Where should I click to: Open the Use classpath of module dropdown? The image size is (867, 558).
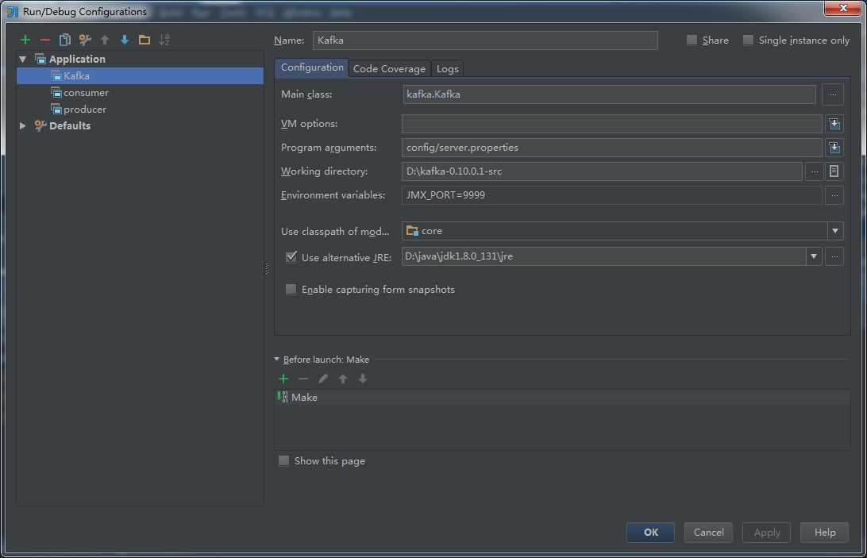pos(835,231)
